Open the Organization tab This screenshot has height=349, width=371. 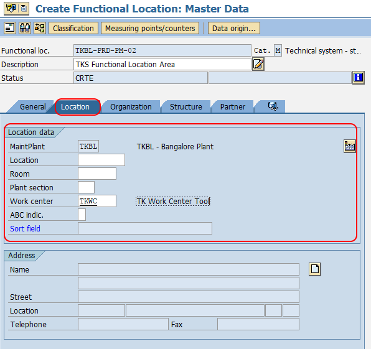click(x=131, y=106)
